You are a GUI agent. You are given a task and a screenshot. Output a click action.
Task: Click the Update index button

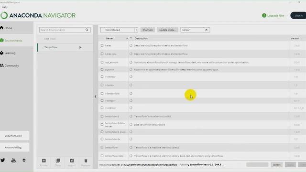pos(168,30)
